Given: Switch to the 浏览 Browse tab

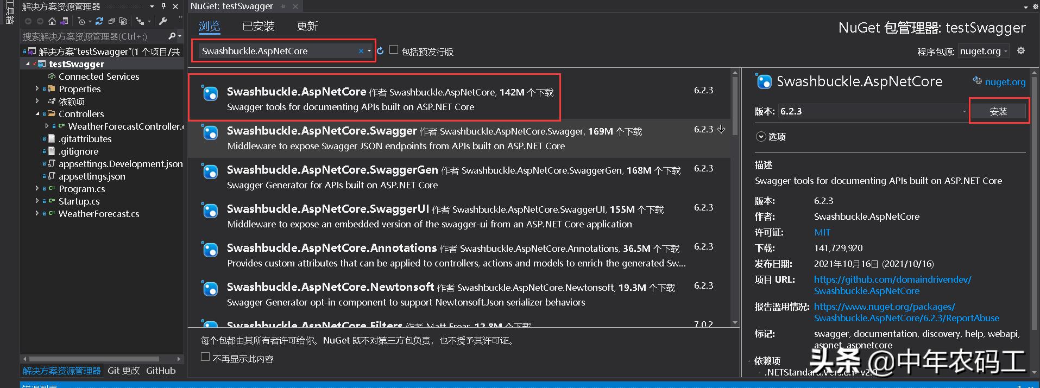Looking at the screenshot, I should (x=209, y=26).
